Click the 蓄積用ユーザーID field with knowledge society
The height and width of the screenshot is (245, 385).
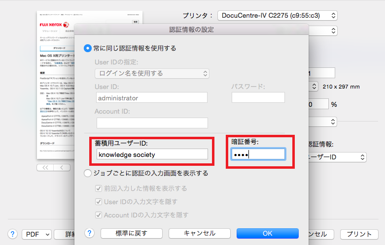(152, 154)
